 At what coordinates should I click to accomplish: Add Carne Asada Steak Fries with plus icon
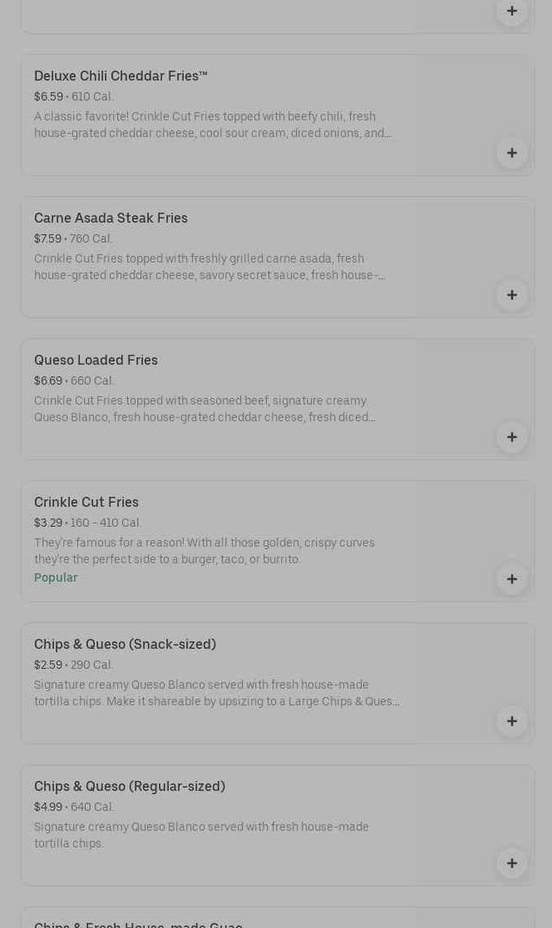(x=511, y=295)
